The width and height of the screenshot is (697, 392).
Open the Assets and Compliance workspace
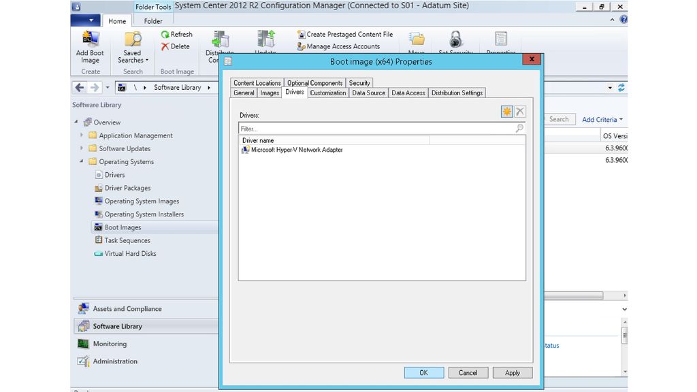tap(145, 308)
